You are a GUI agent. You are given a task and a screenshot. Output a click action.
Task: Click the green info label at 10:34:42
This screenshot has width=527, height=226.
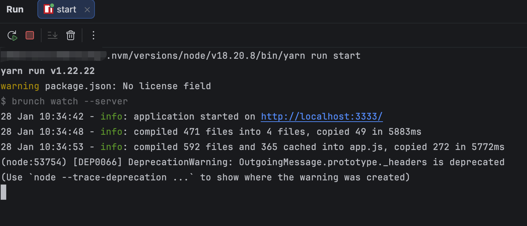pyautogui.click(x=111, y=116)
